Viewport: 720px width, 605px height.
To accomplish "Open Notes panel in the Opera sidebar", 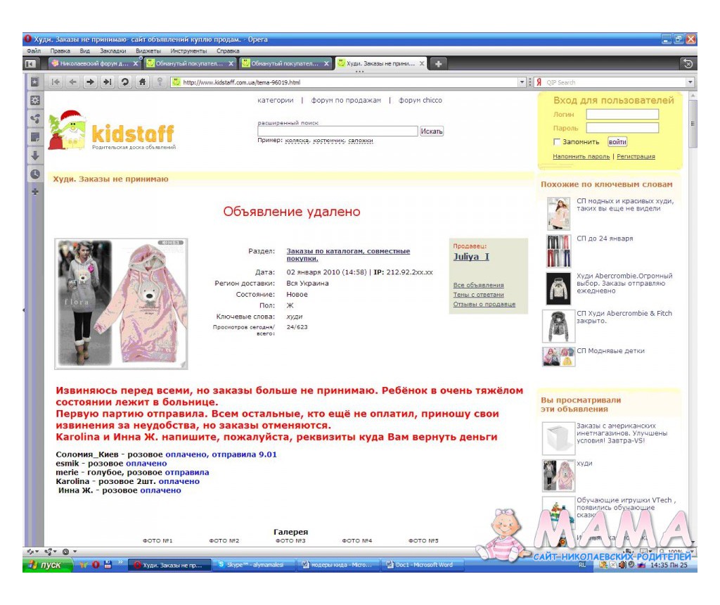I will (34, 137).
